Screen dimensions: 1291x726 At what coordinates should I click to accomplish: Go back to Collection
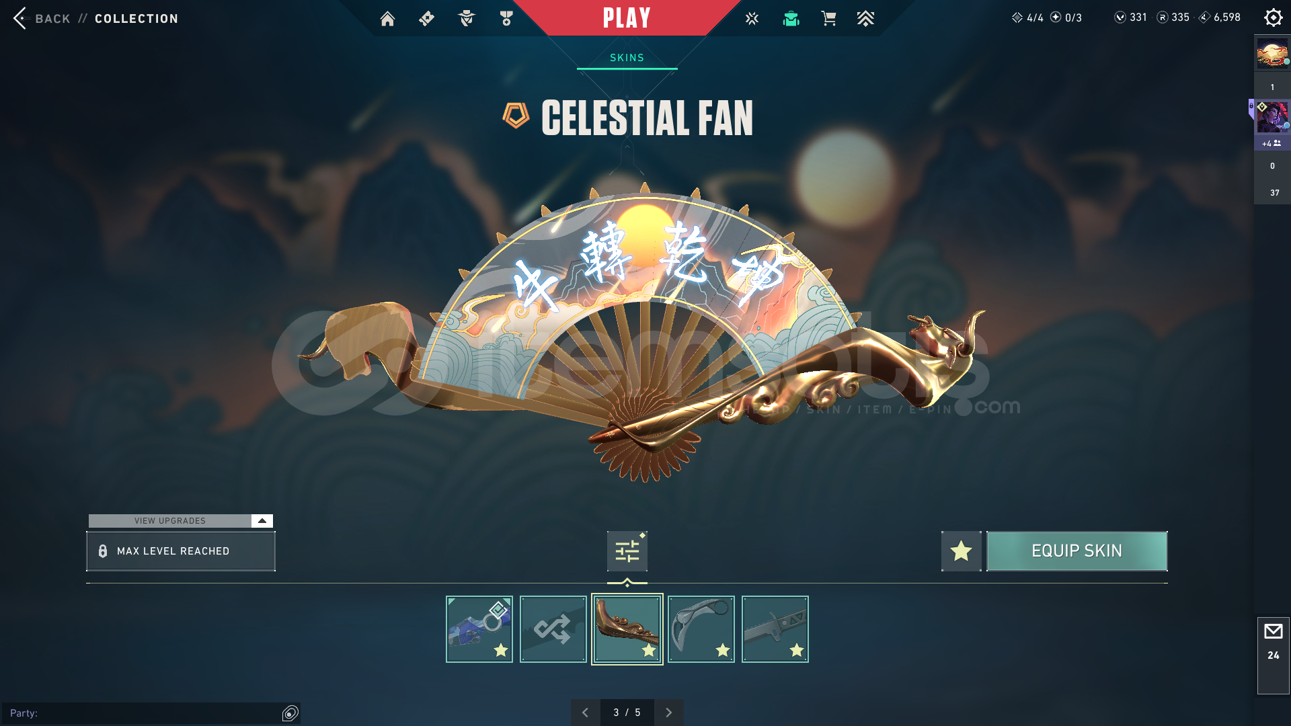[x=95, y=19]
